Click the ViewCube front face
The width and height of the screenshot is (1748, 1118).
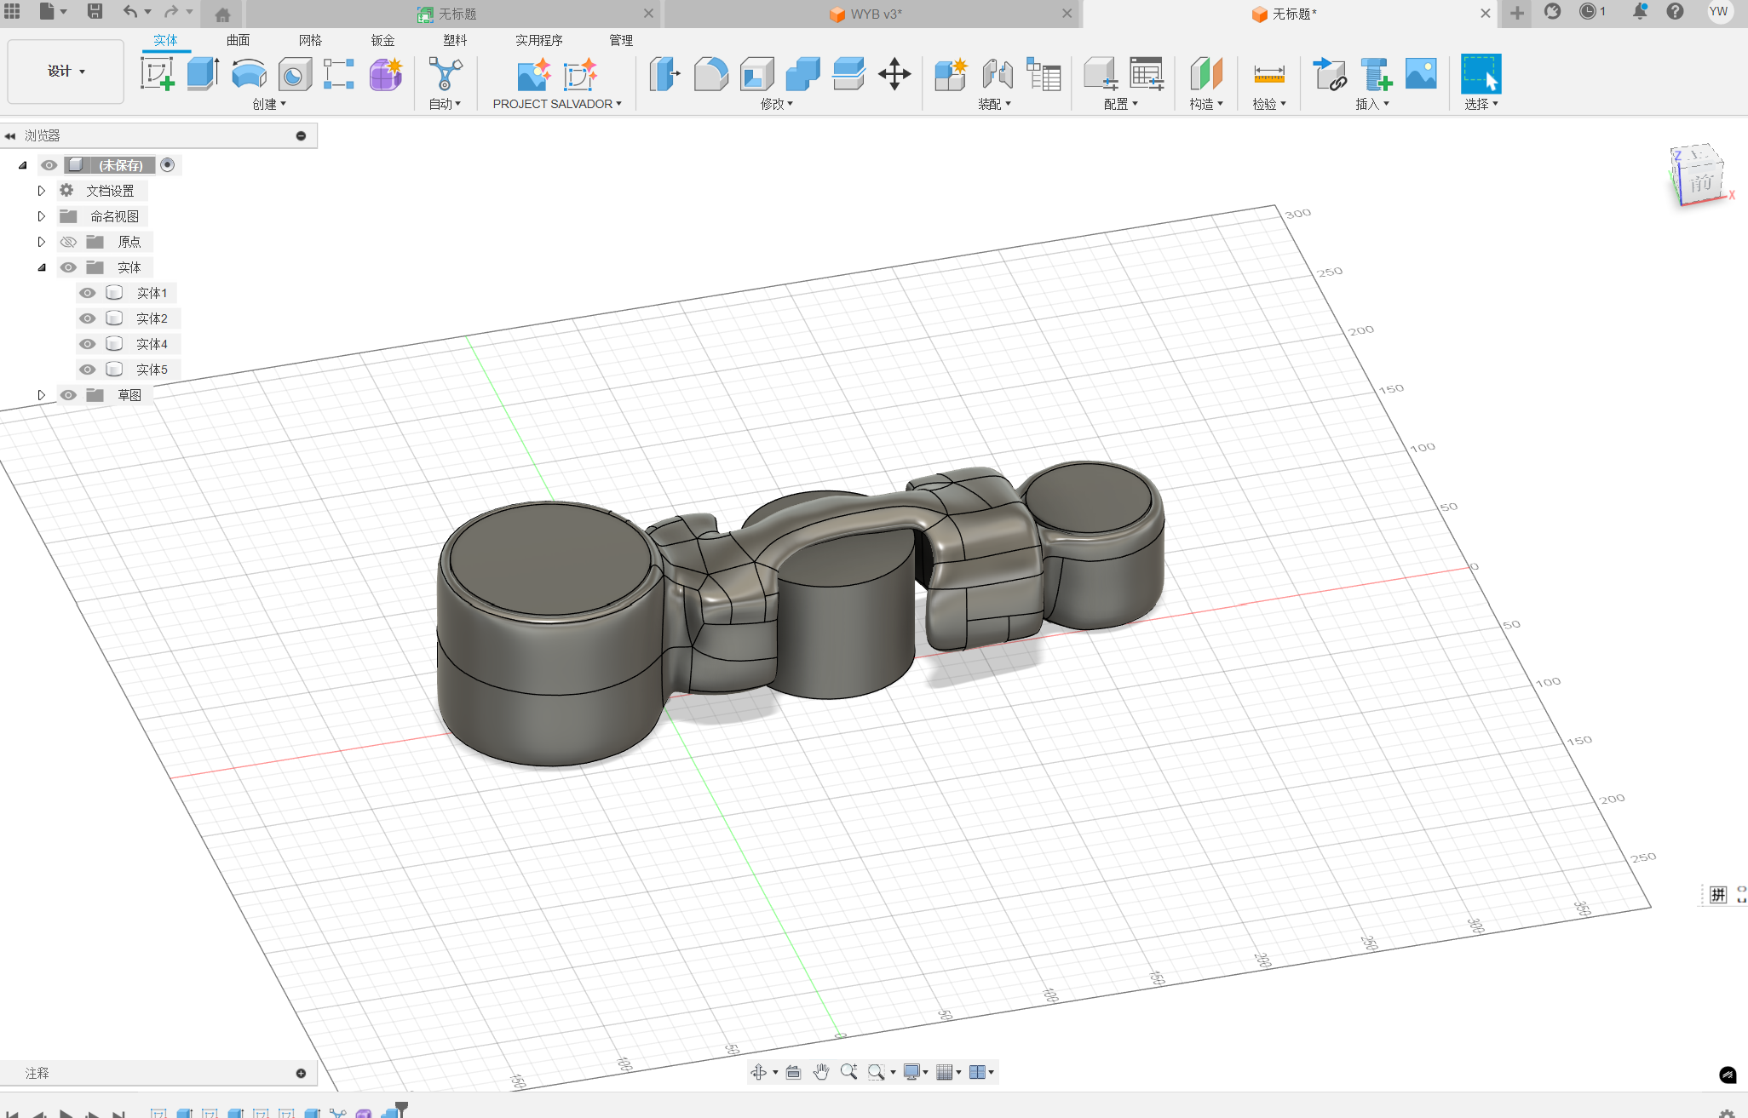(x=1700, y=182)
